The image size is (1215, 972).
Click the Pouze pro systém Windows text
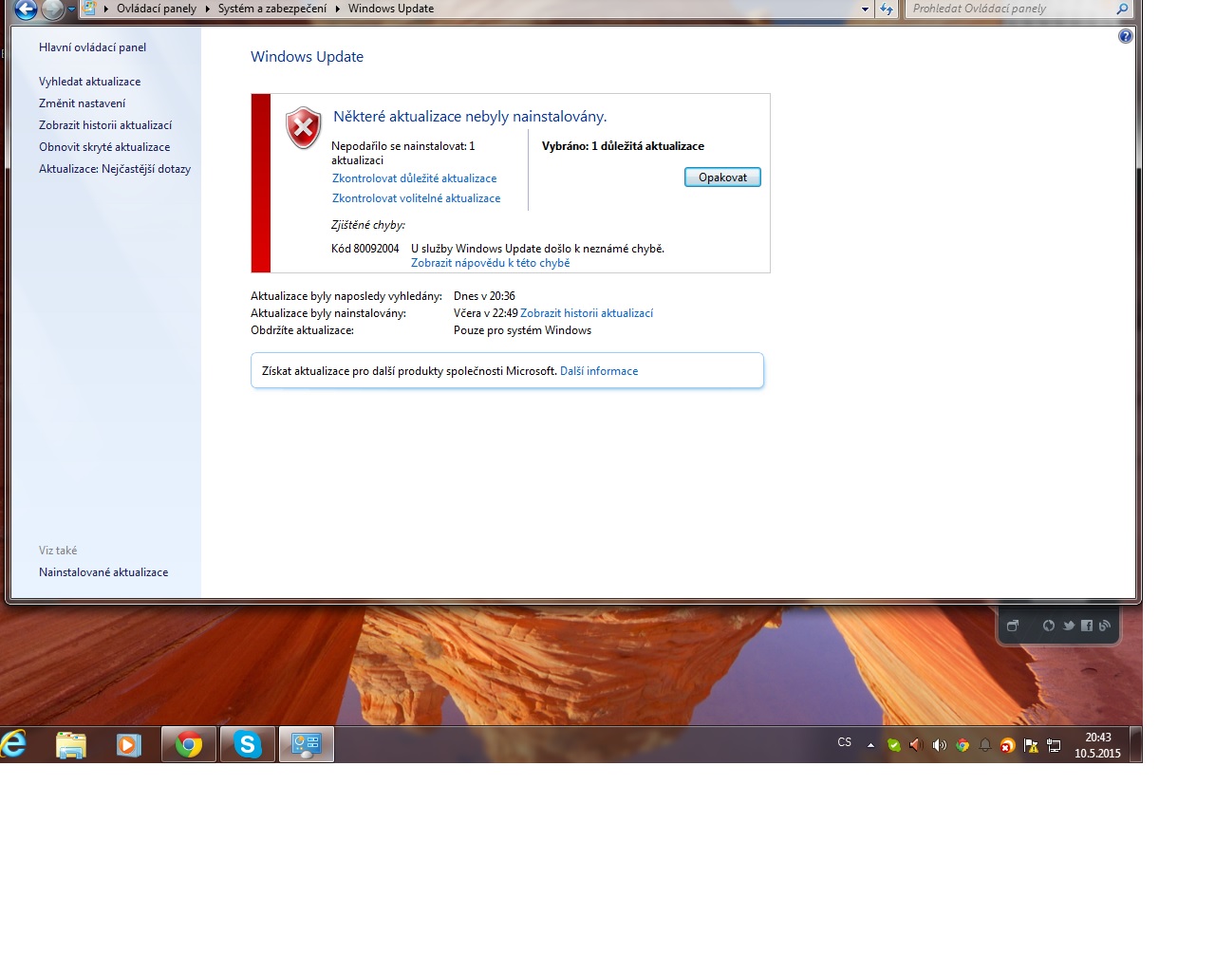pyautogui.click(x=522, y=330)
